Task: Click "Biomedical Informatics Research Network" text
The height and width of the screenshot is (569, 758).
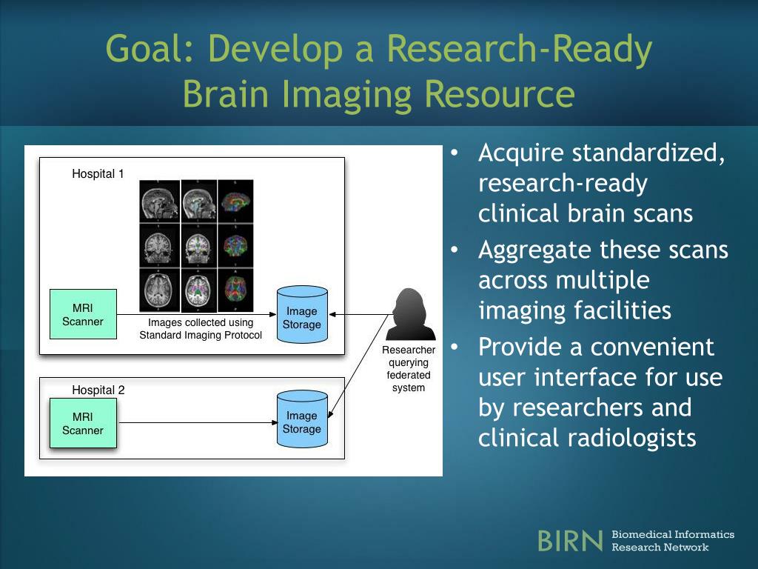Action: (x=672, y=540)
